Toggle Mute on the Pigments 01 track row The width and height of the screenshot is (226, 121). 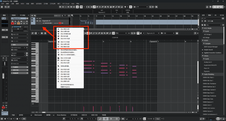(x=37, y=21)
